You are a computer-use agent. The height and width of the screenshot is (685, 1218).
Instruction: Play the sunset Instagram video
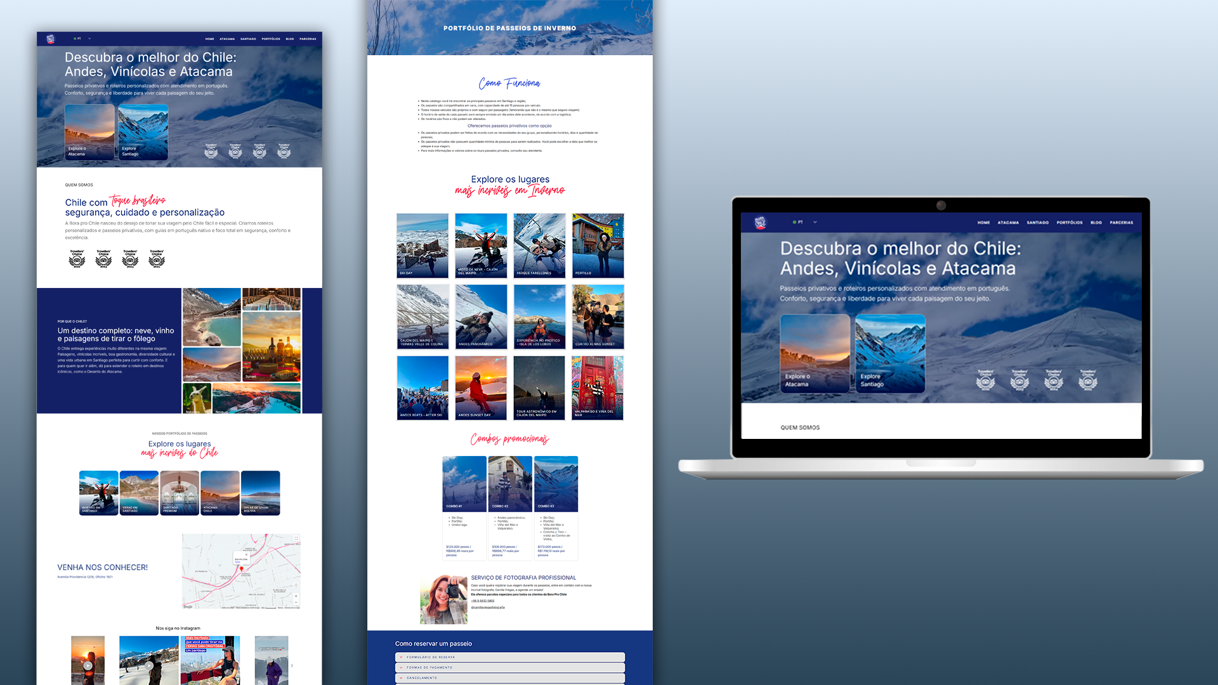pyautogui.click(x=88, y=665)
